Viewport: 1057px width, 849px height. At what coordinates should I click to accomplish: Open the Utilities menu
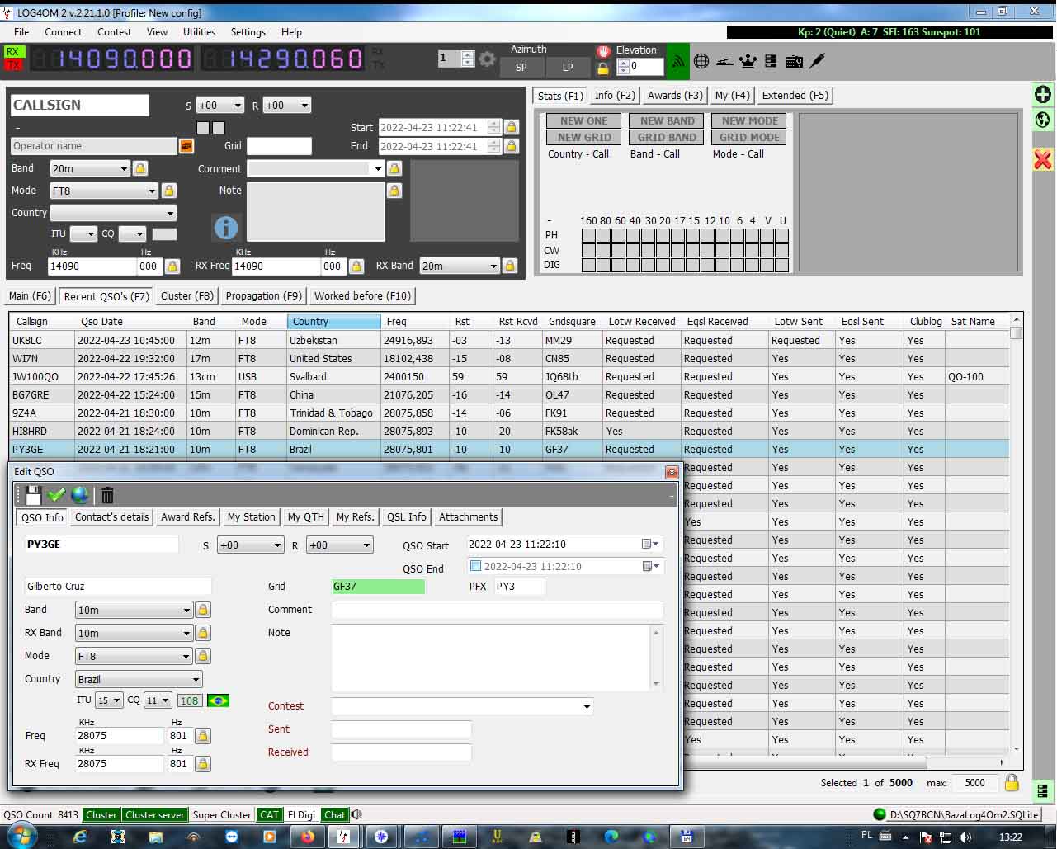click(199, 32)
